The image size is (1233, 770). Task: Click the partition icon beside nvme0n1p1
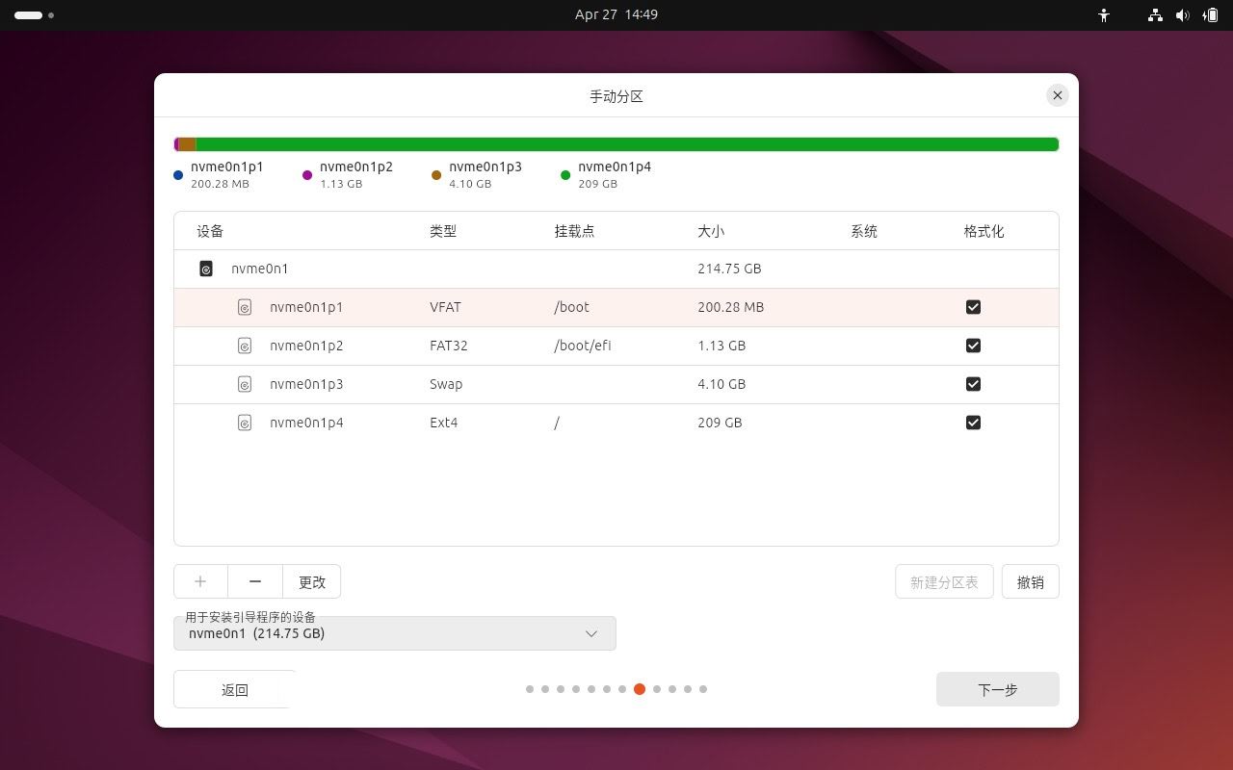pos(245,307)
